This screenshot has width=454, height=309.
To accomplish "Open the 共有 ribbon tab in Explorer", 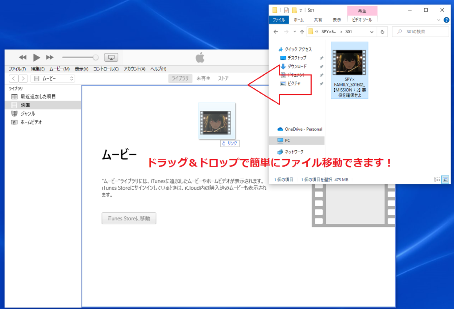I will click(318, 20).
